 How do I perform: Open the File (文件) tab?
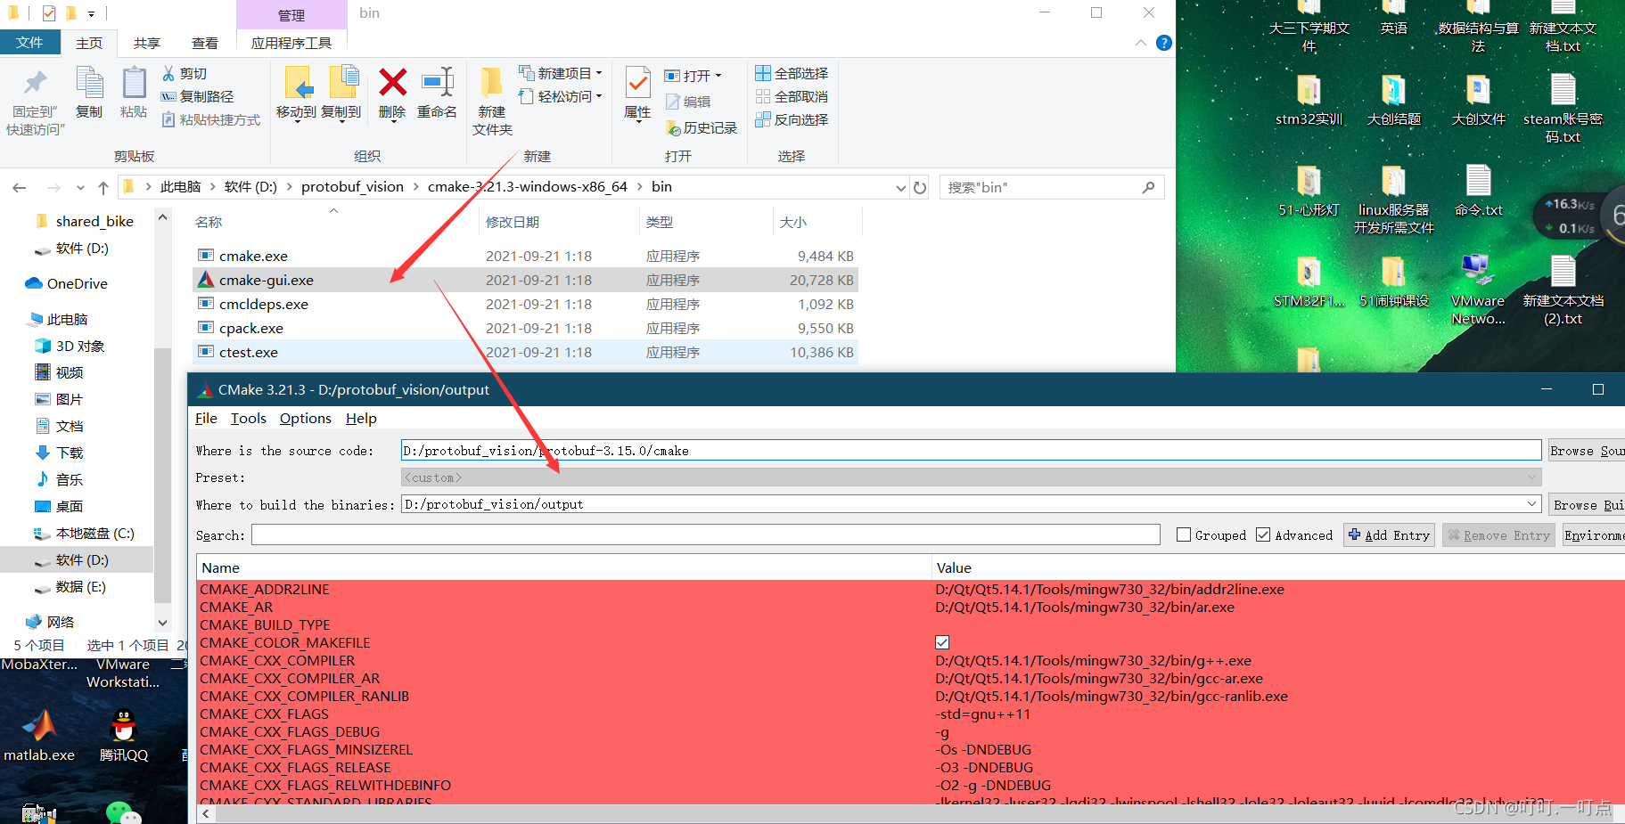29,43
